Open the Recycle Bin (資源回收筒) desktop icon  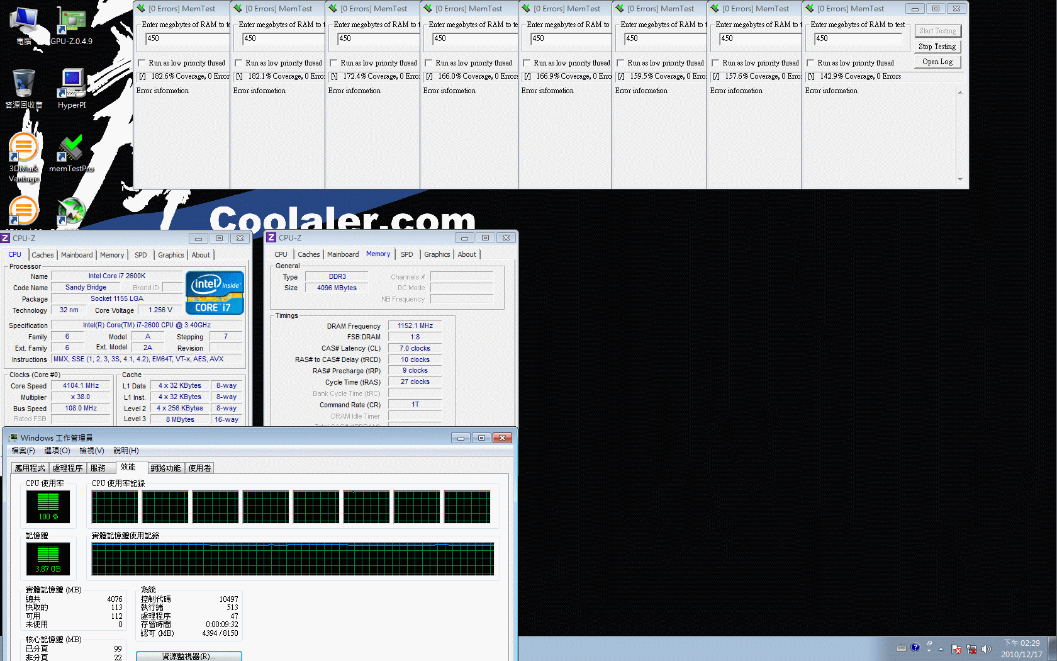click(24, 89)
